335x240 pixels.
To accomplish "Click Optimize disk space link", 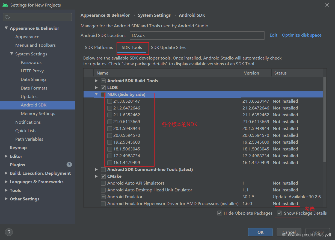I will [x=302, y=35].
